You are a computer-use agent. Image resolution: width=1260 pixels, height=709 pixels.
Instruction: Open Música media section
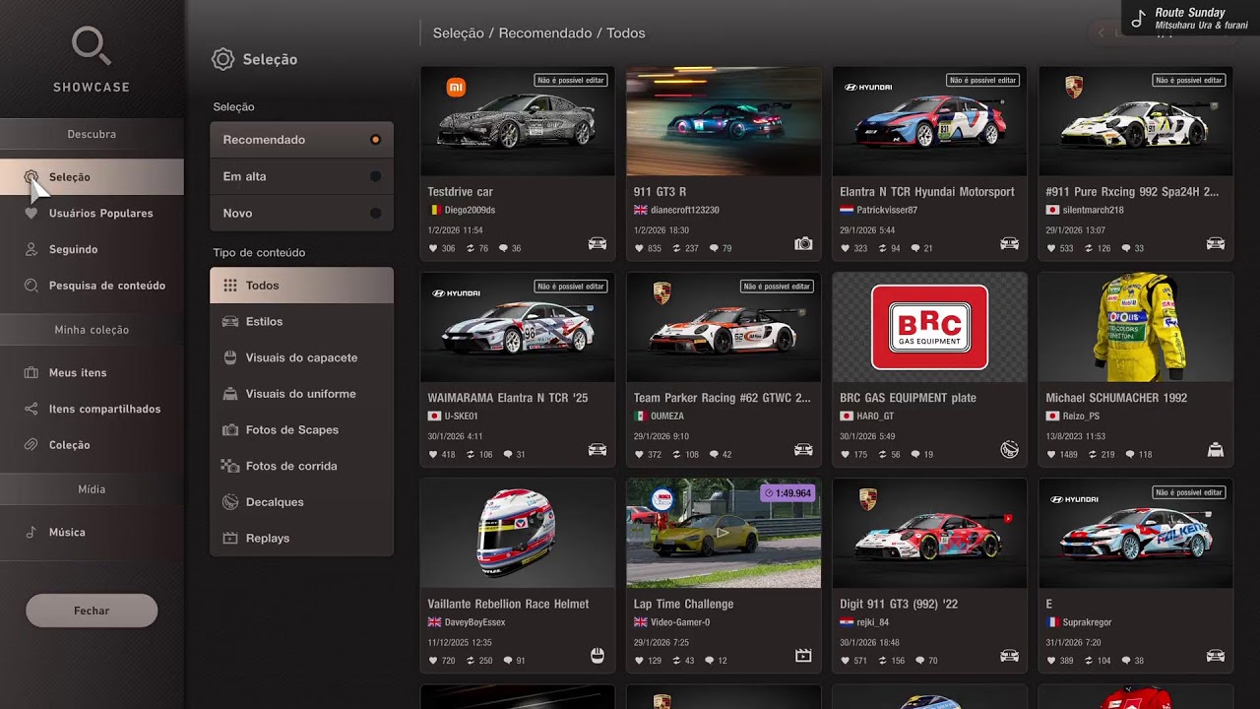(x=92, y=532)
